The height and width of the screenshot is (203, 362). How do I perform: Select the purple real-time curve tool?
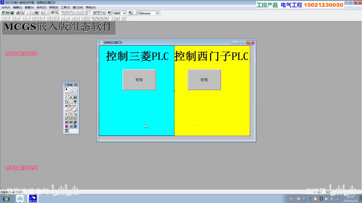[x=67, y=126]
